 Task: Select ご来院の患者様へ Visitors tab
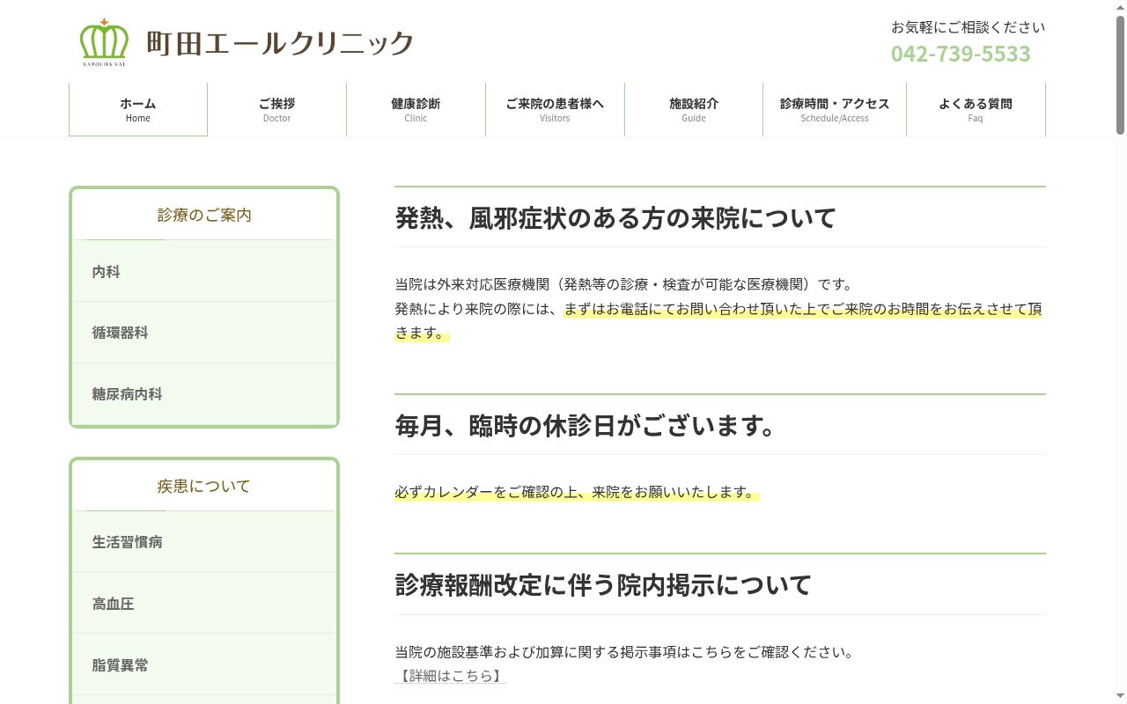(x=555, y=109)
